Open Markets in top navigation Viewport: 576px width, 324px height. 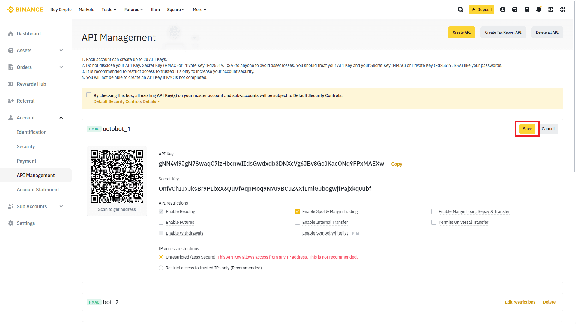click(86, 10)
